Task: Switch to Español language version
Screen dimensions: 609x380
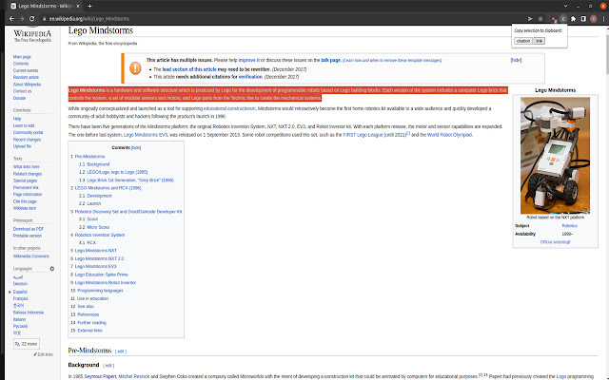Action: [20, 292]
